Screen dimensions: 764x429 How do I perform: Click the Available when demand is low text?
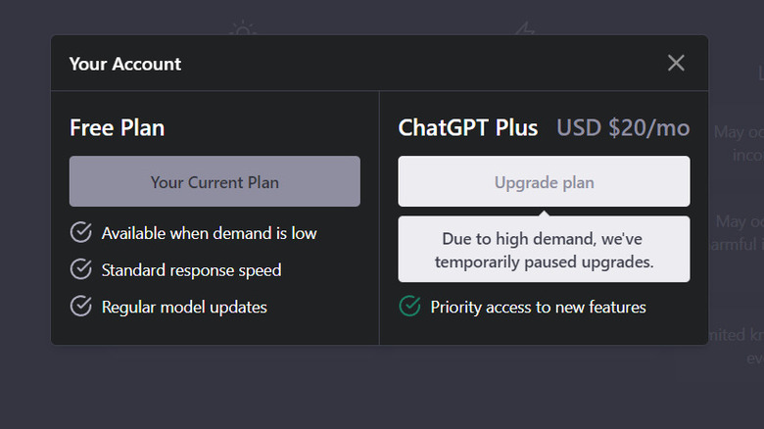[x=210, y=233]
